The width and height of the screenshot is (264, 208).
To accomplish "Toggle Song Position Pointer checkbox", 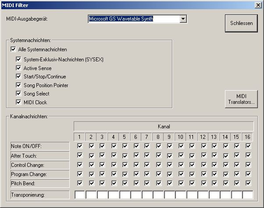I will pyautogui.click(x=18, y=85).
